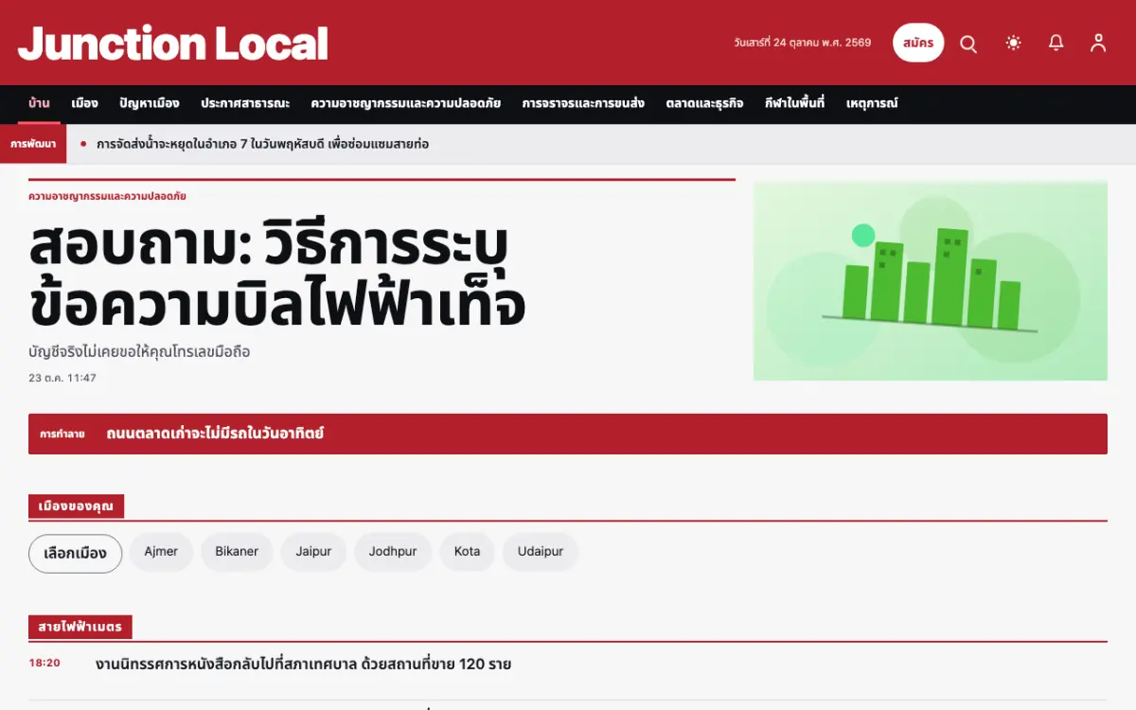Open user account profile icon

click(x=1098, y=43)
